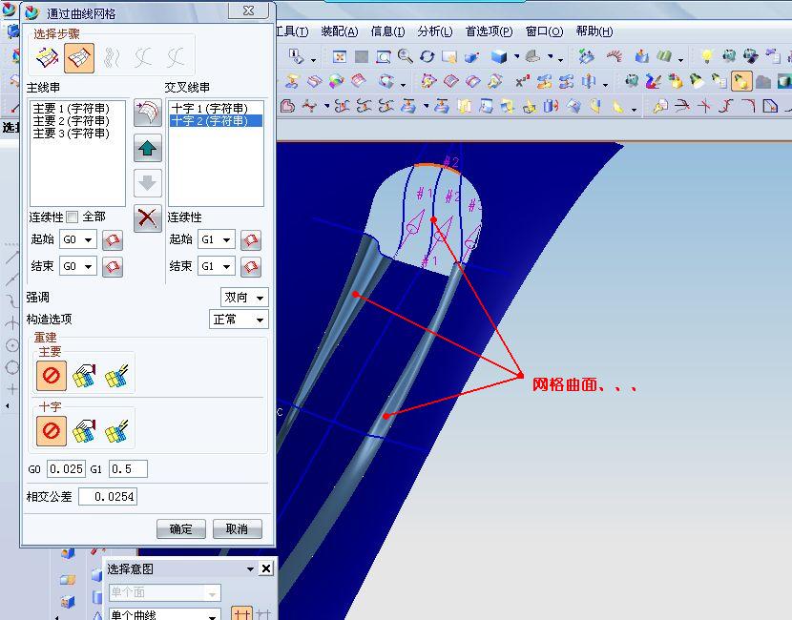The image size is (792, 620).
Task: Toggle the orange highlighted selection intent icon
Action: tap(241, 613)
